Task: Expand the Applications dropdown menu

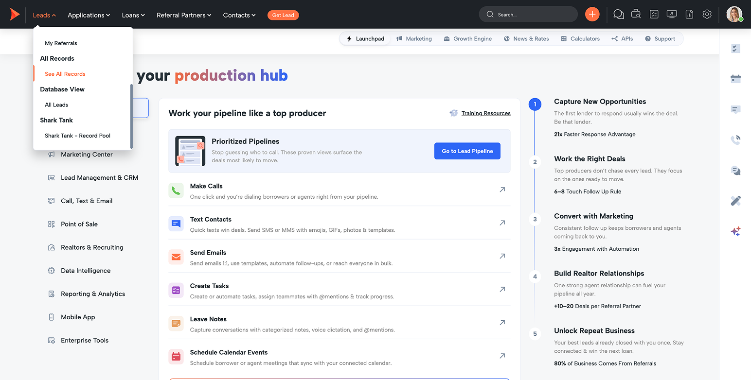Action: coord(89,15)
